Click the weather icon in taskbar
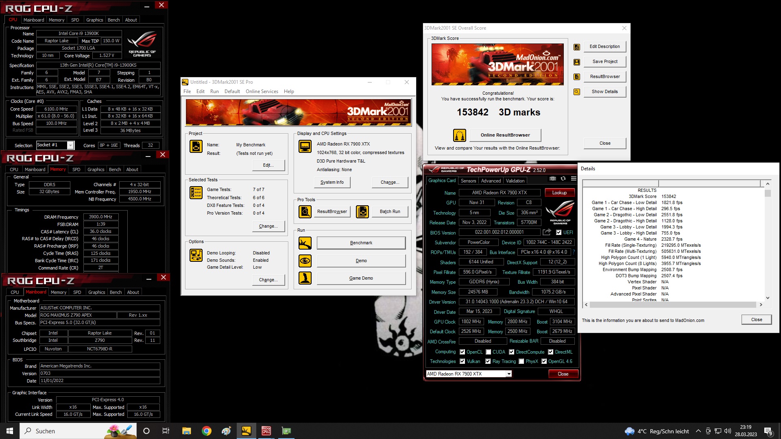781x439 pixels. tap(629, 431)
